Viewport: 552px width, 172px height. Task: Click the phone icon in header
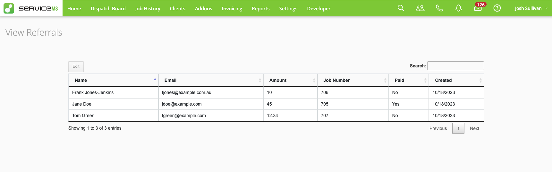439,8
